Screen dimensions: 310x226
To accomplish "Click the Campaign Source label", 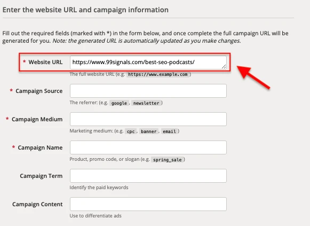I will click(x=39, y=91).
